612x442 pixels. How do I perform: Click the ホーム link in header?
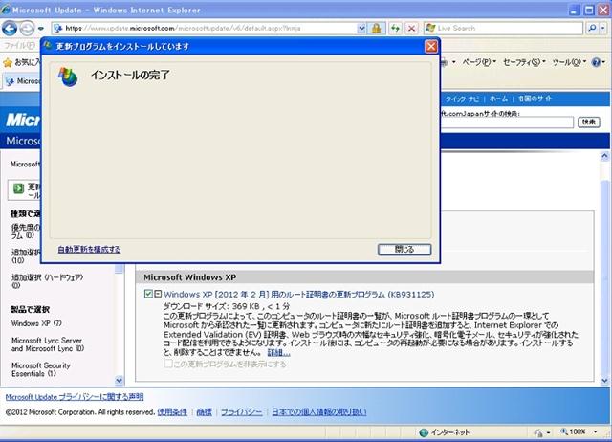498,99
